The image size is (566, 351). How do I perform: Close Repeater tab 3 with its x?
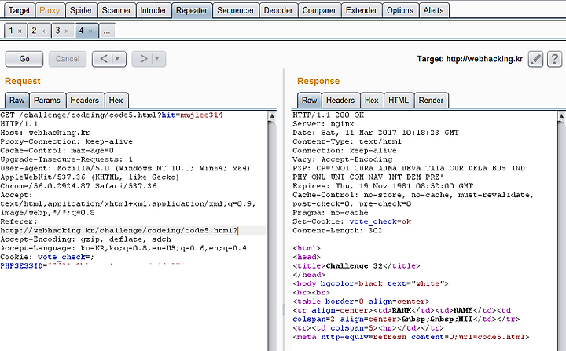click(x=67, y=31)
